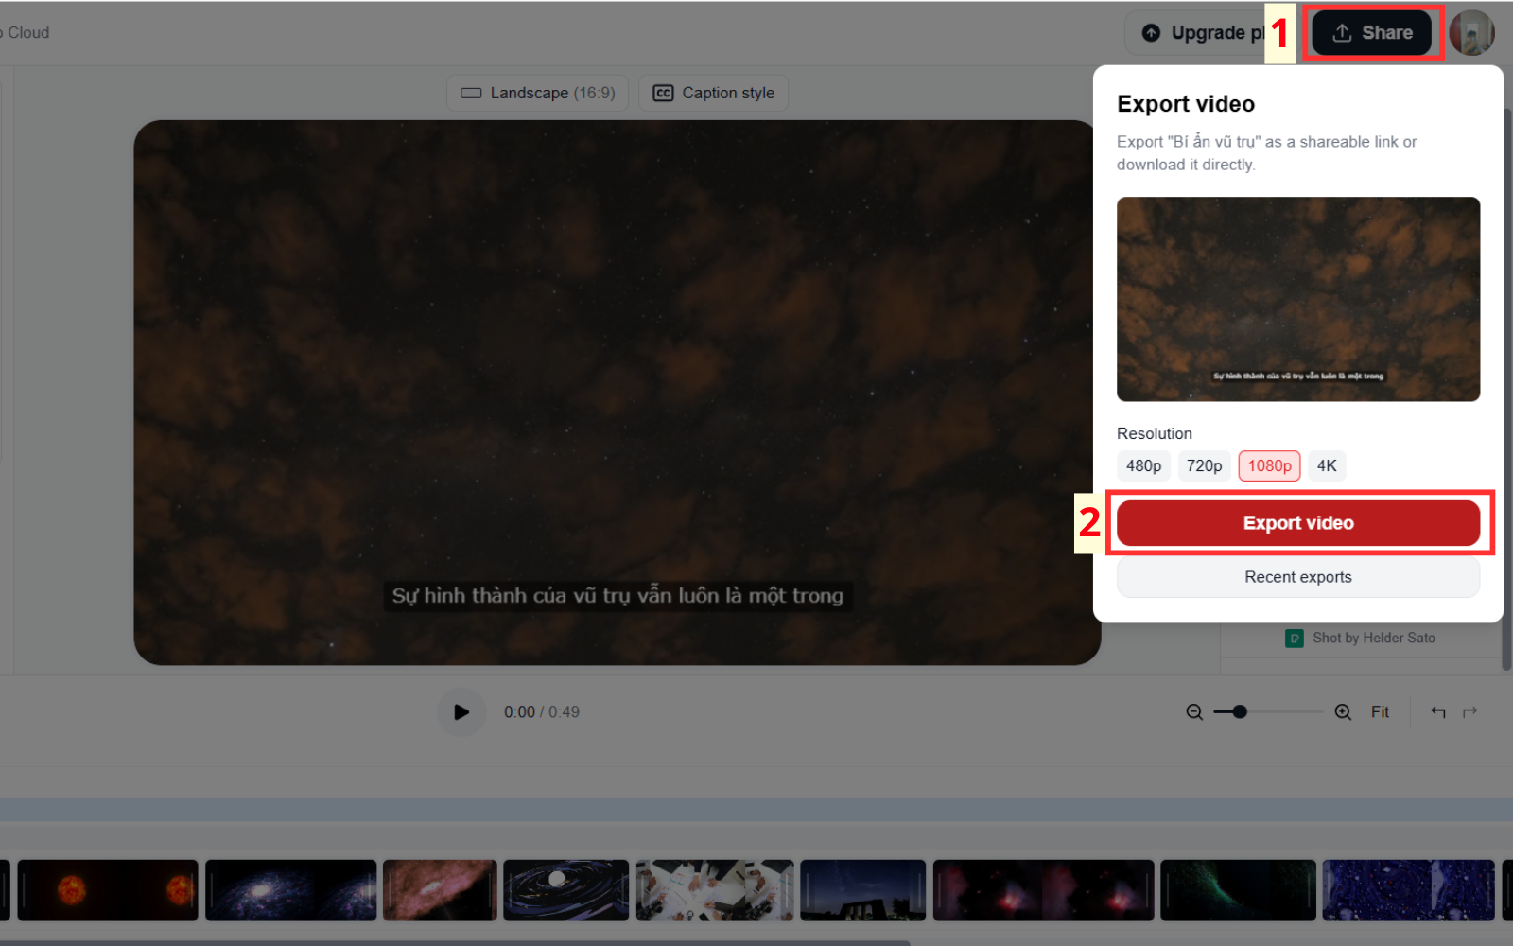
Task: Click the red Export video button
Action: point(1298,523)
